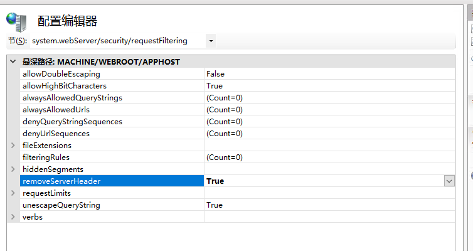Expand the hiddenSegments node
Viewport: 473px width, 251px height.
(13, 169)
